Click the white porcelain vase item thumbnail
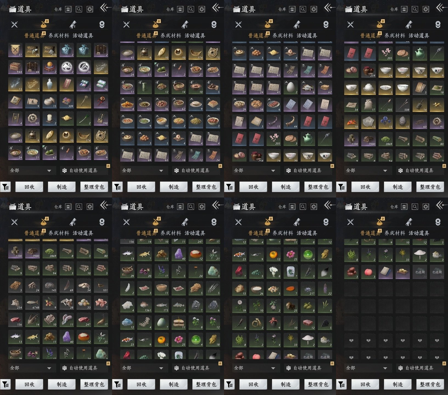The height and width of the screenshot is (395, 448). (49, 84)
